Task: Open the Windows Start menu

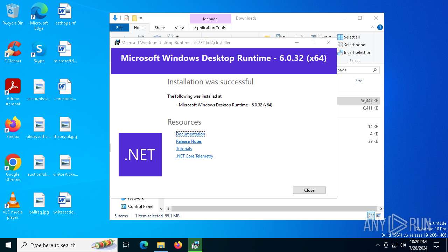Action: tap(8, 245)
